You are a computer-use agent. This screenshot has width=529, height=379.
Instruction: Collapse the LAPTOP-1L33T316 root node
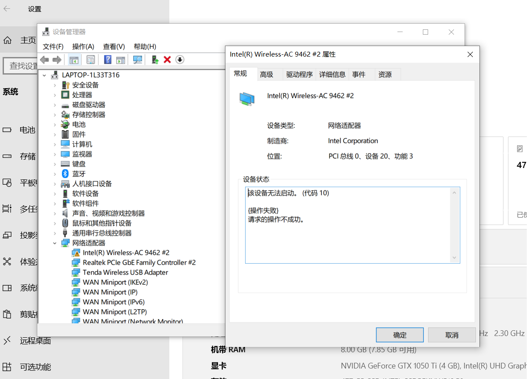(x=44, y=75)
